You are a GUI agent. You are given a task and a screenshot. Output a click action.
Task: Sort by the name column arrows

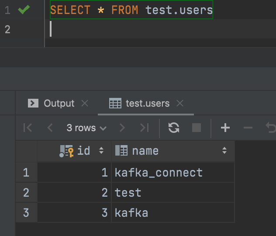pyautogui.click(x=224, y=151)
